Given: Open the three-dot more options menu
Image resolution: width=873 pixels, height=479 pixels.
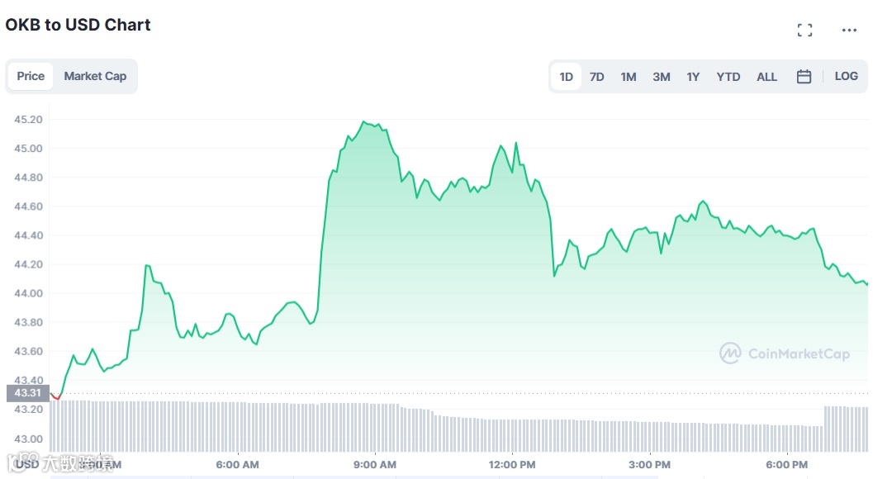Looking at the screenshot, I should pyautogui.click(x=849, y=30).
